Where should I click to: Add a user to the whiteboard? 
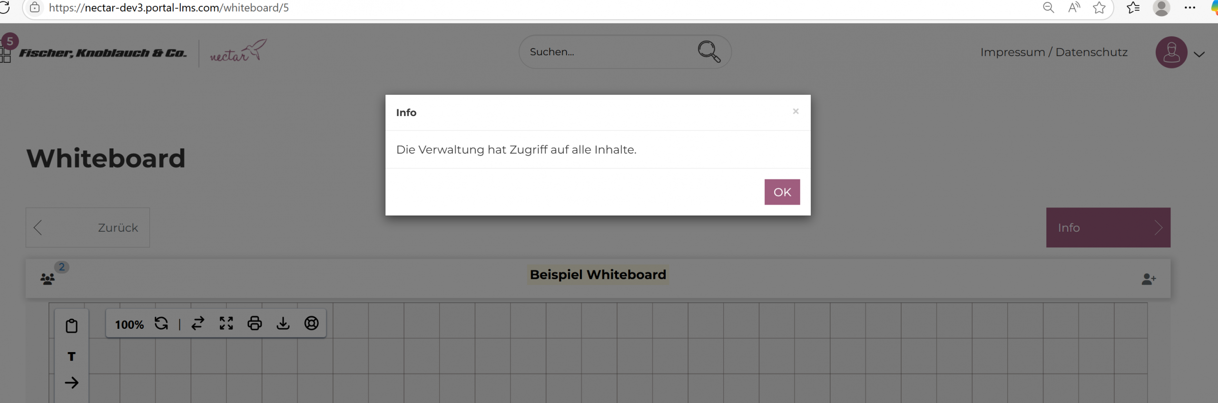click(1148, 279)
